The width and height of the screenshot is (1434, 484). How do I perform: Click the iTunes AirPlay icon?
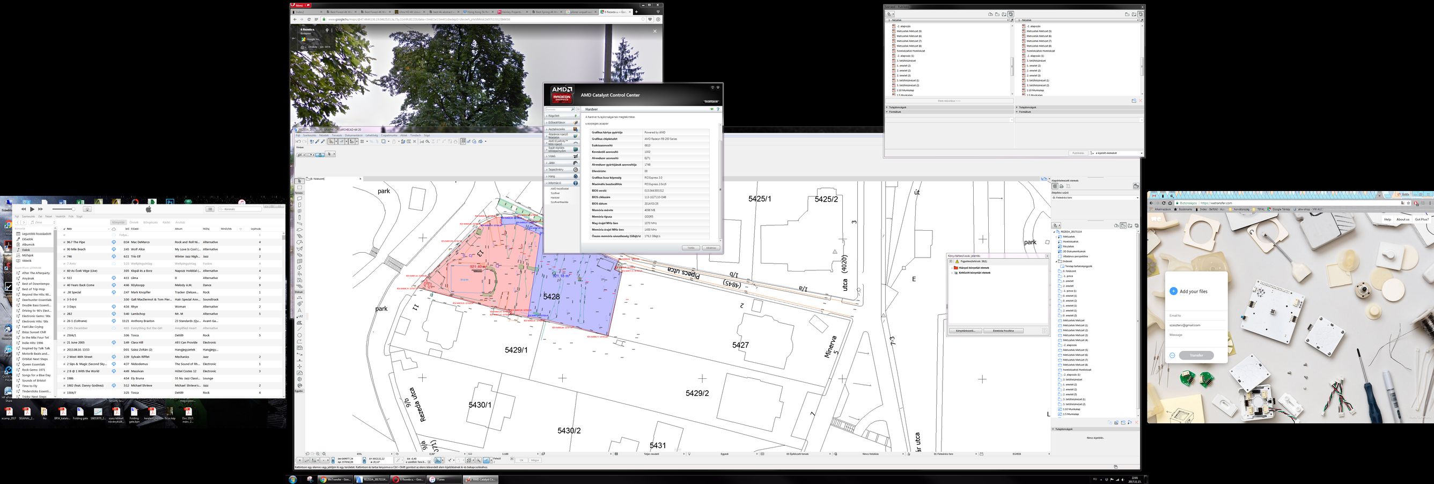87,209
